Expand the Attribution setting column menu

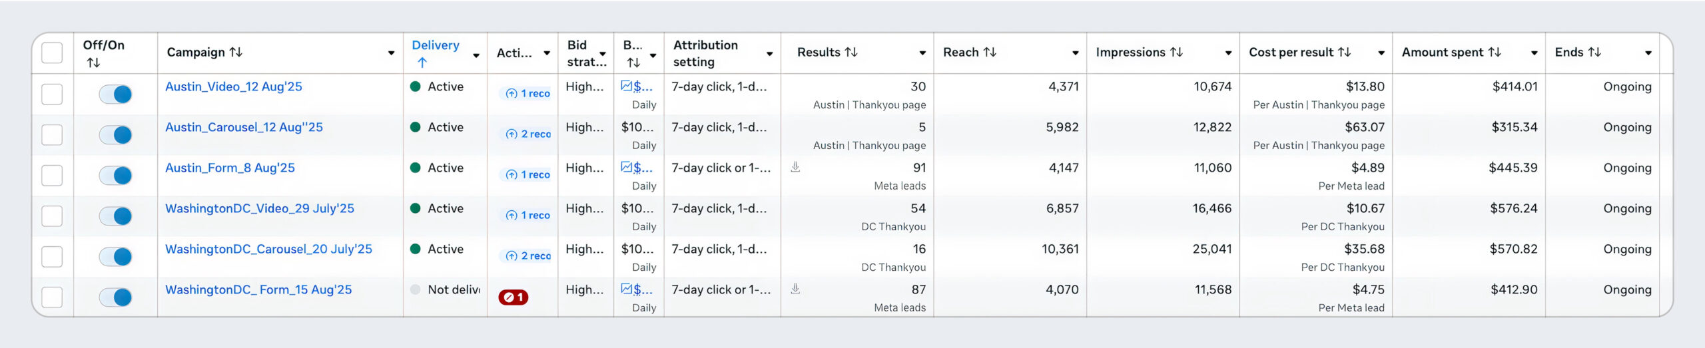(x=769, y=54)
